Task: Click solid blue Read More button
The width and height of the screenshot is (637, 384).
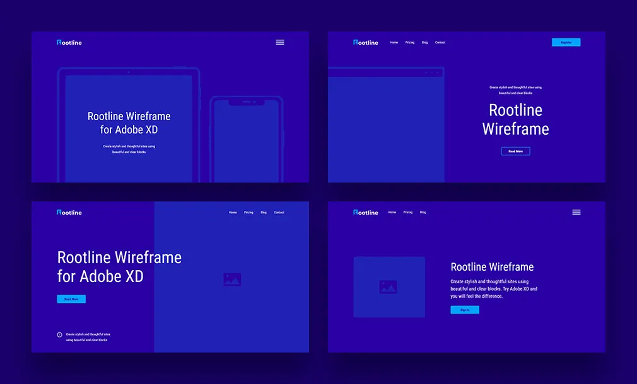Action: click(x=71, y=299)
